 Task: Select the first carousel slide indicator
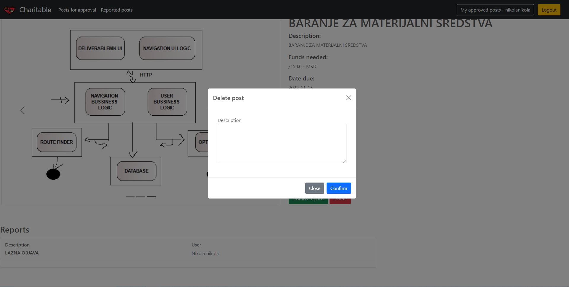point(130,197)
